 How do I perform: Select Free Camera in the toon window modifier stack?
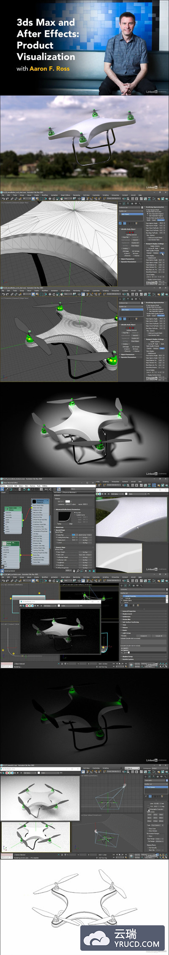[x=155, y=787]
